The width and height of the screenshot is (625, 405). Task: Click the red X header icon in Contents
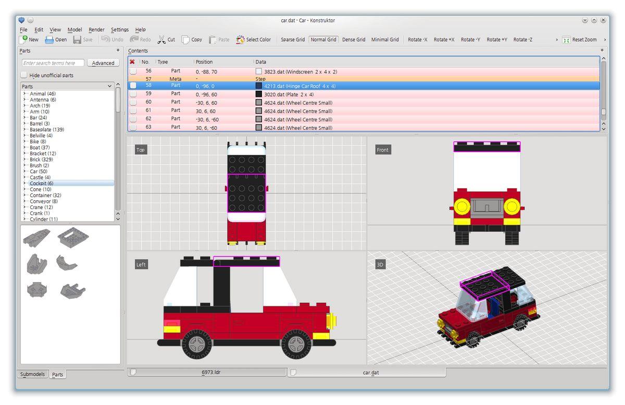point(132,62)
